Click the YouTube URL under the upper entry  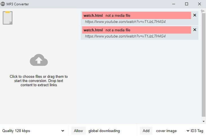[x=125, y=22]
